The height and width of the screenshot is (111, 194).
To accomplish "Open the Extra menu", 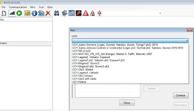I will (50, 7).
